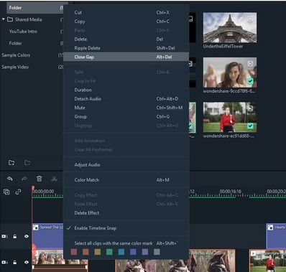Pick the gray color mark swatch
The height and width of the screenshot is (272, 286).
point(157,252)
